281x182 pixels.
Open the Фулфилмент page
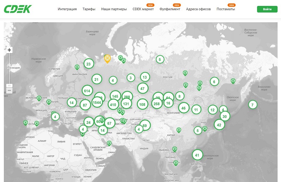click(170, 9)
